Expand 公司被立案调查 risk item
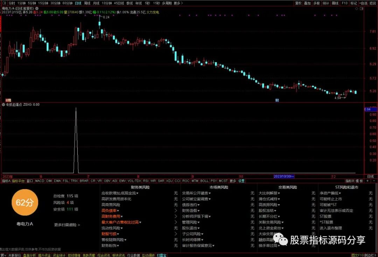Screen dimensions: 378x257 [x=196, y=199]
